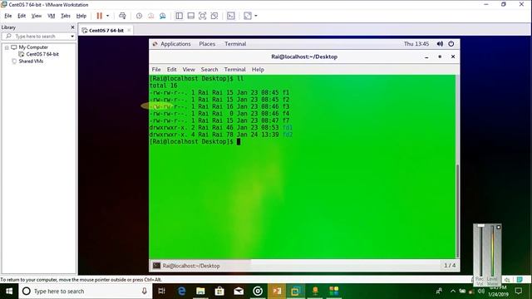Open the power options dropdown next to pause
The image size is (532, 299).
[x=108, y=16]
